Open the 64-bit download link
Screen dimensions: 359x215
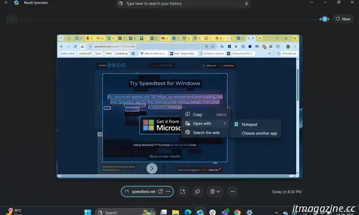[174, 145]
